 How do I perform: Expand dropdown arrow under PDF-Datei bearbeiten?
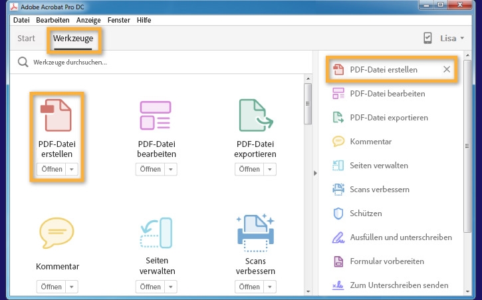coord(172,169)
